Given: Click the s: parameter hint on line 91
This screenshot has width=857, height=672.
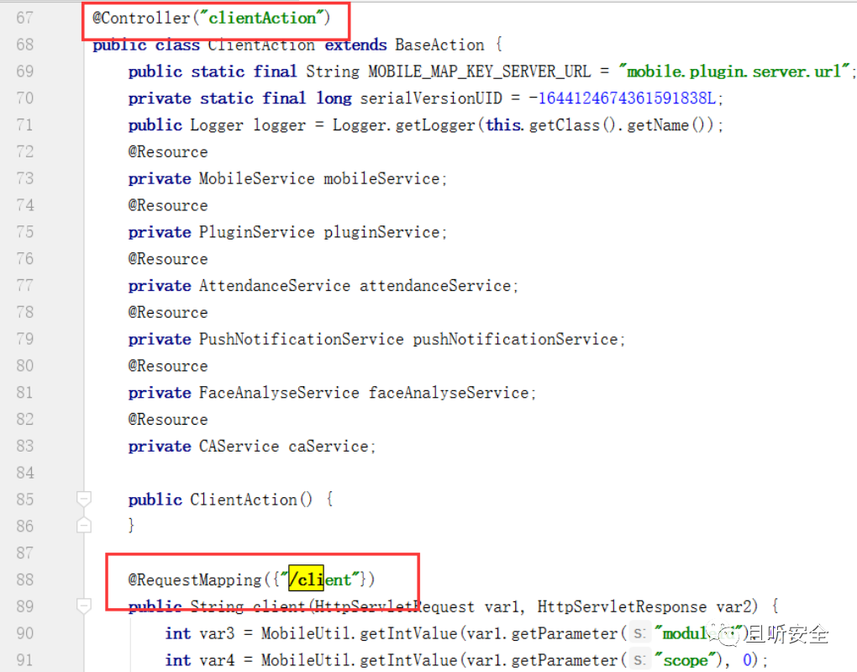Looking at the screenshot, I should point(639,660).
